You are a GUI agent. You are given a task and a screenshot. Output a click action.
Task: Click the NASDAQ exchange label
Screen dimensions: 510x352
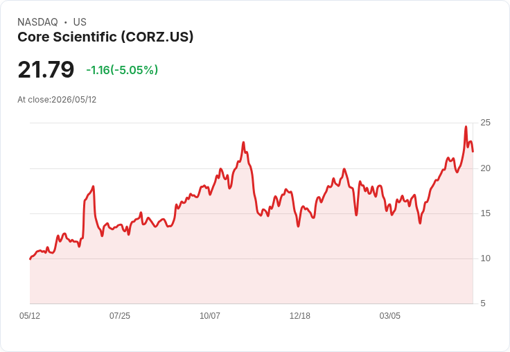tap(37, 22)
